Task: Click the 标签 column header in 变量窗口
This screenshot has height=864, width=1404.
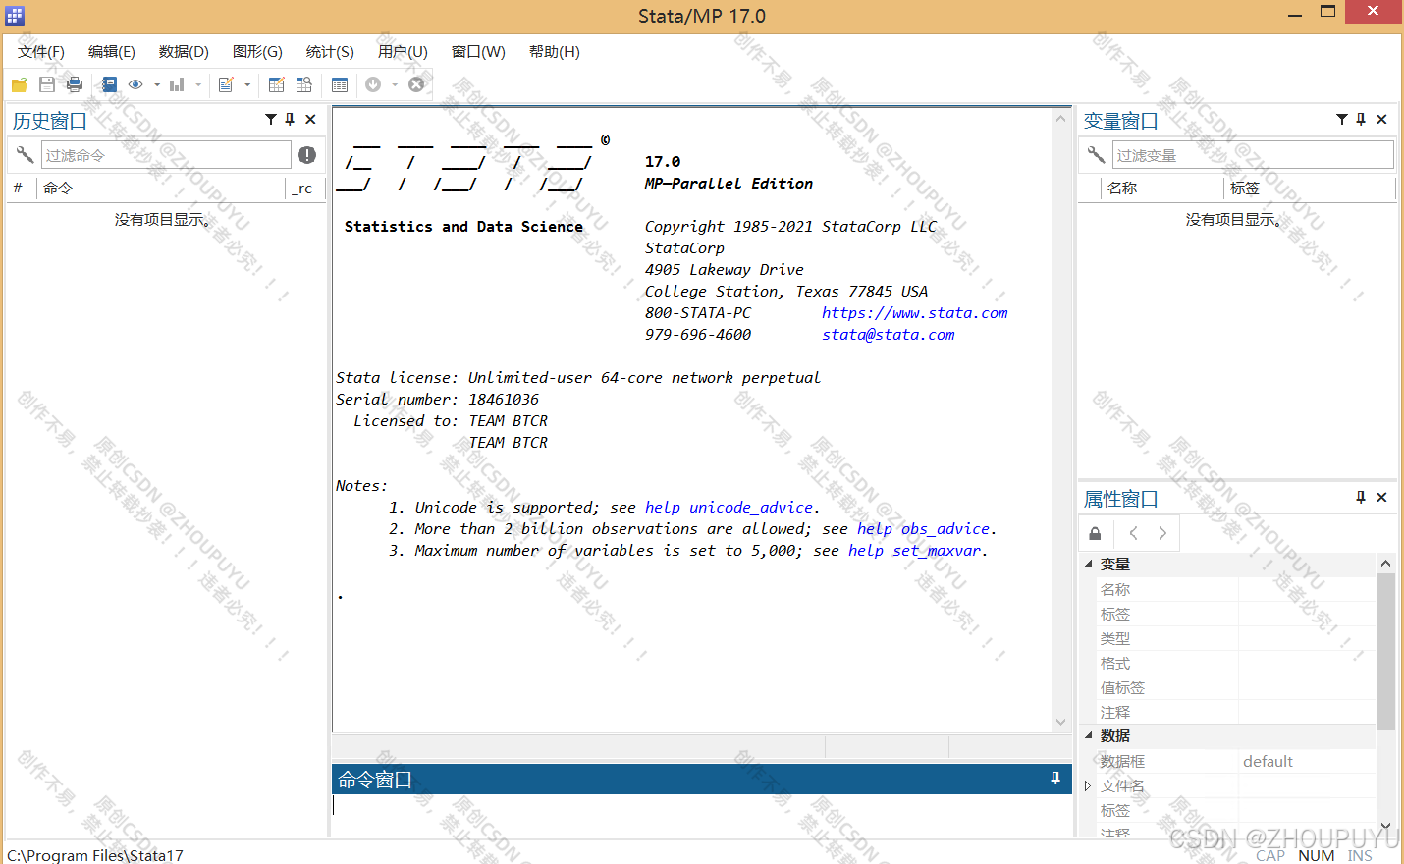Action: 1310,188
